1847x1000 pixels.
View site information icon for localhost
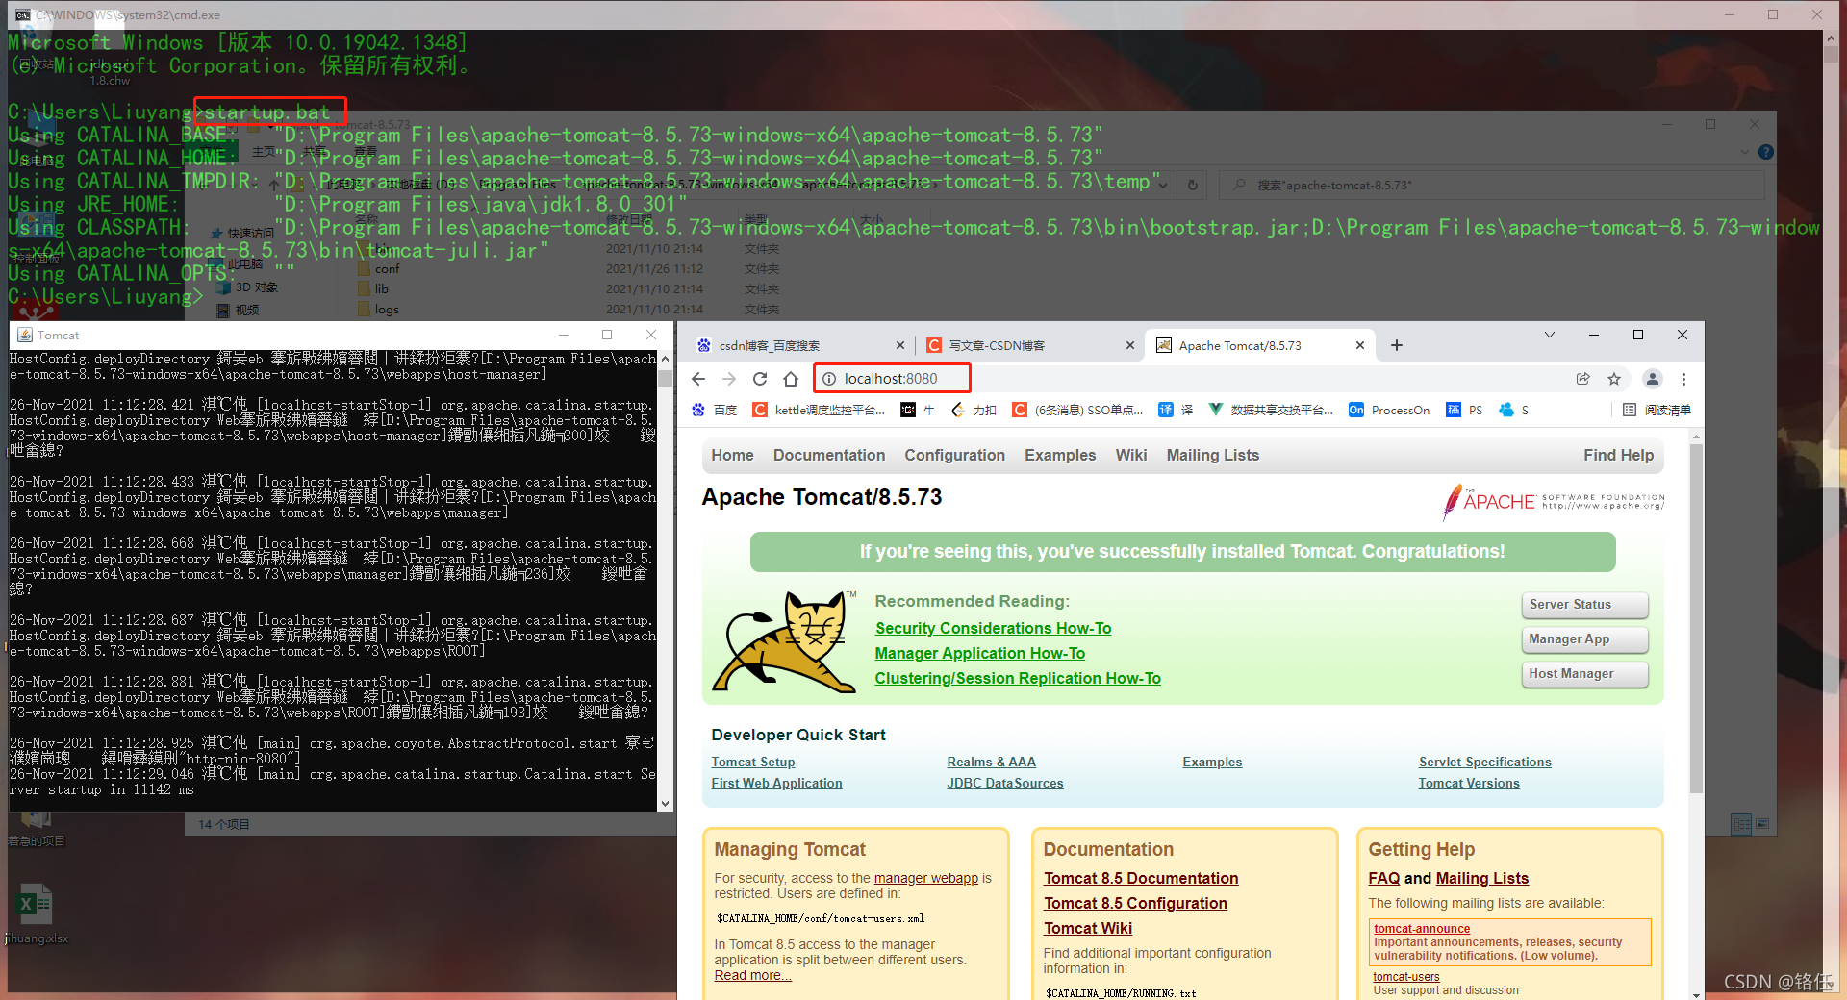(829, 379)
